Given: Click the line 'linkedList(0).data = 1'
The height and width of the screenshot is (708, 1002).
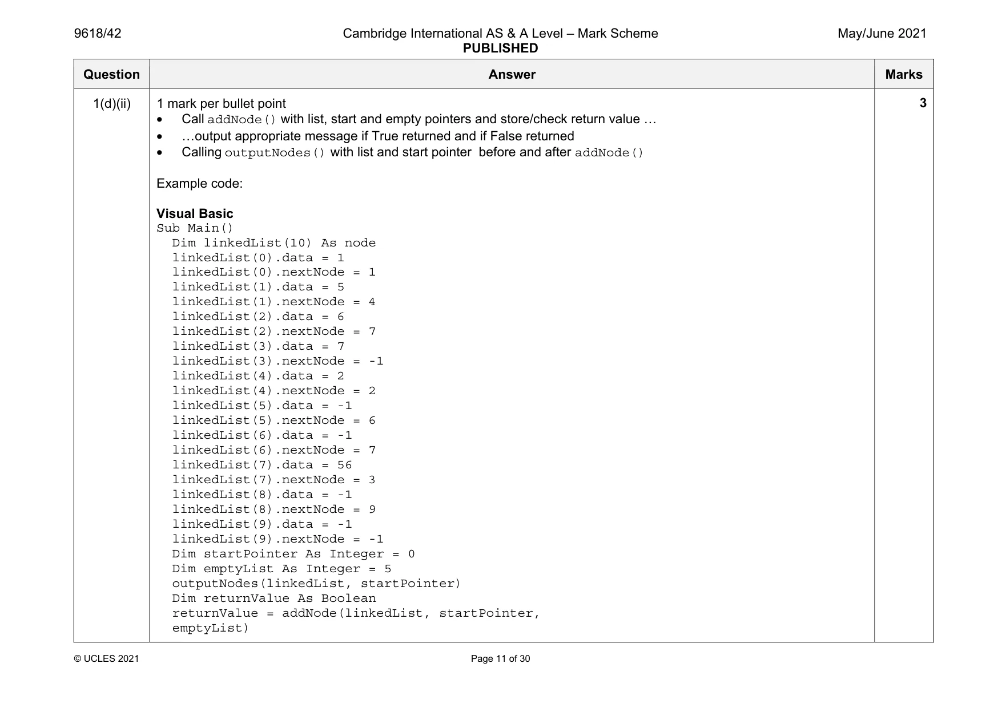Looking at the screenshot, I should [x=258, y=258].
